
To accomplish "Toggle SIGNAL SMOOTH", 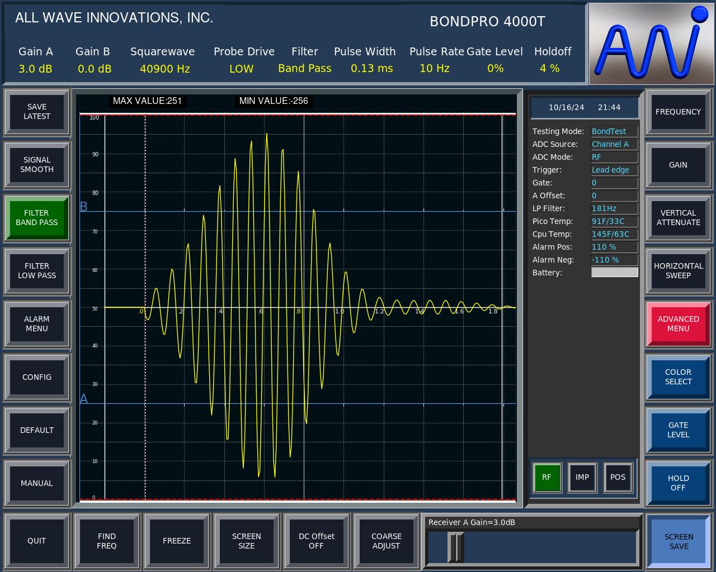I will pyautogui.click(x=37, y=165).
